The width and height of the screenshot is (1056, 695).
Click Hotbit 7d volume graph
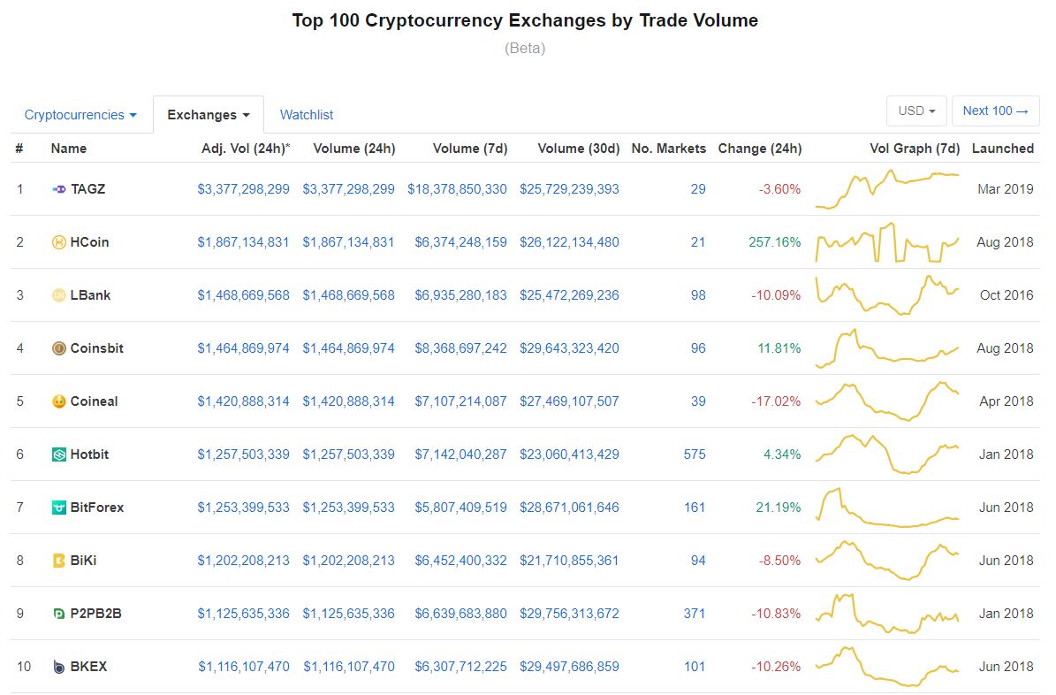[x=887, y=454]
